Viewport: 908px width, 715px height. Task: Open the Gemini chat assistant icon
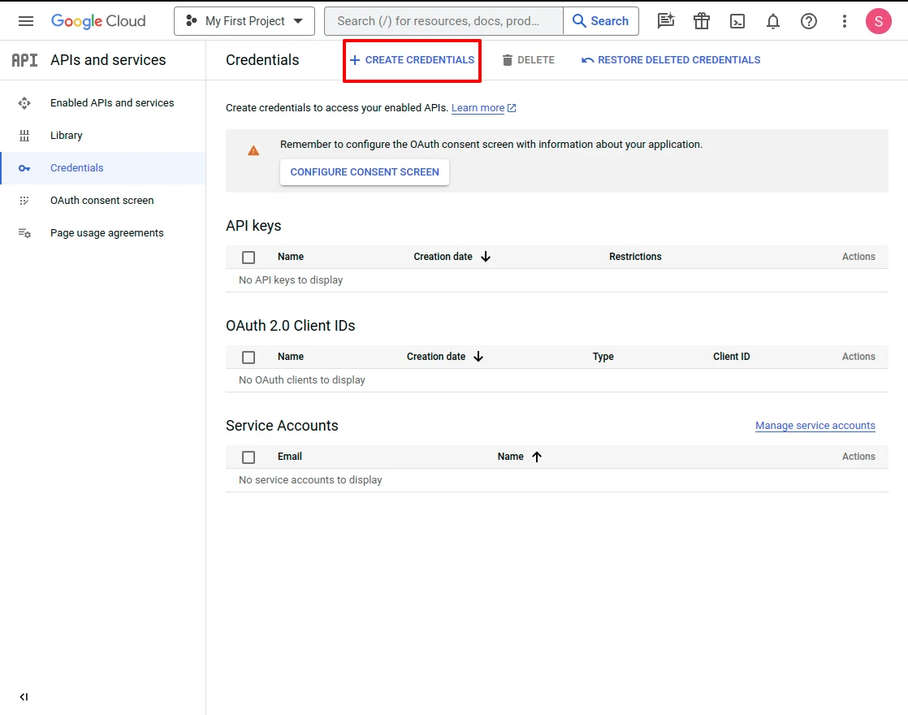click(x=666, y=21)
